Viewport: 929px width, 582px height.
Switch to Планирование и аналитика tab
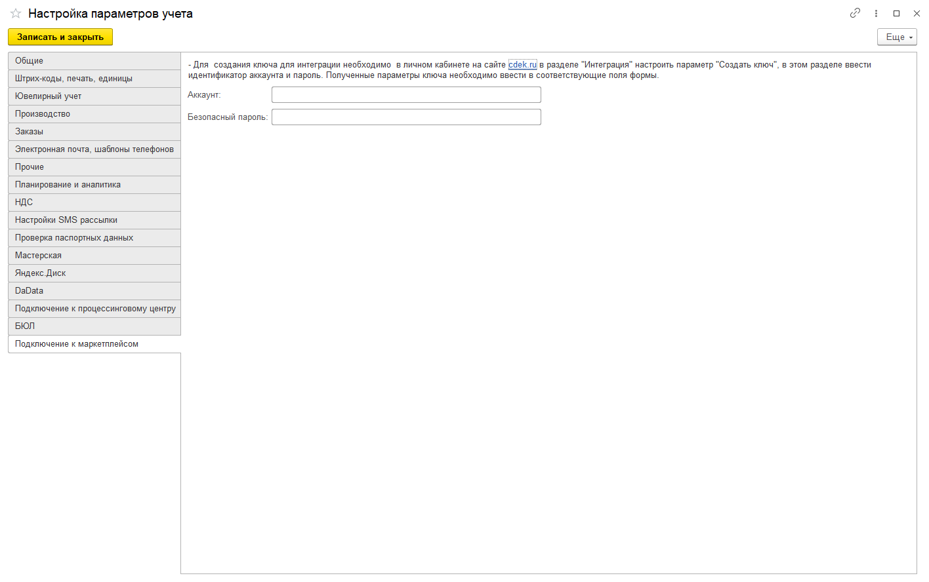pos(94,185)
